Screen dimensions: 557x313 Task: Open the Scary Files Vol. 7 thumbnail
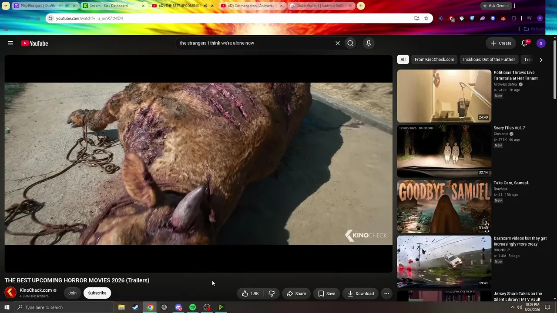tap(444, 151)
